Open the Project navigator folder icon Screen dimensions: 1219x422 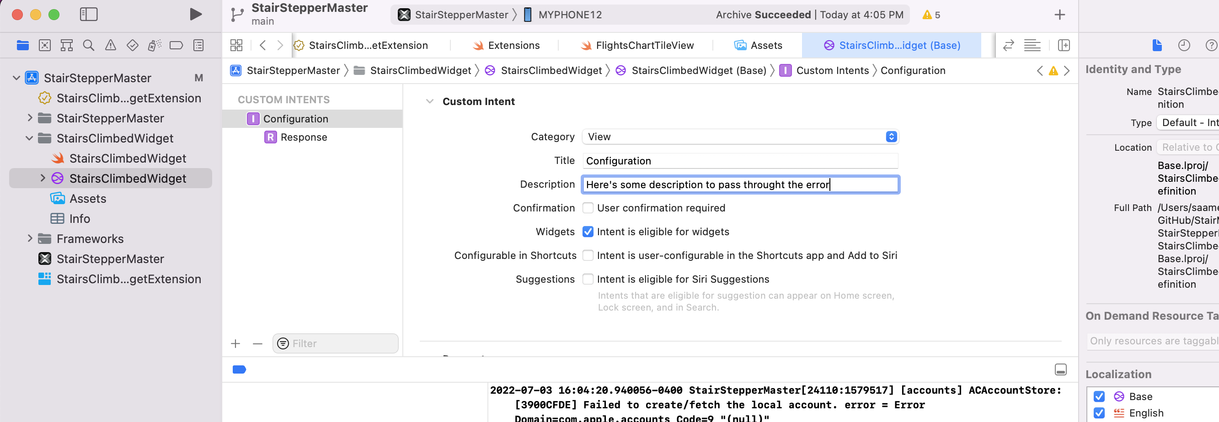click(x=23, y=45)
